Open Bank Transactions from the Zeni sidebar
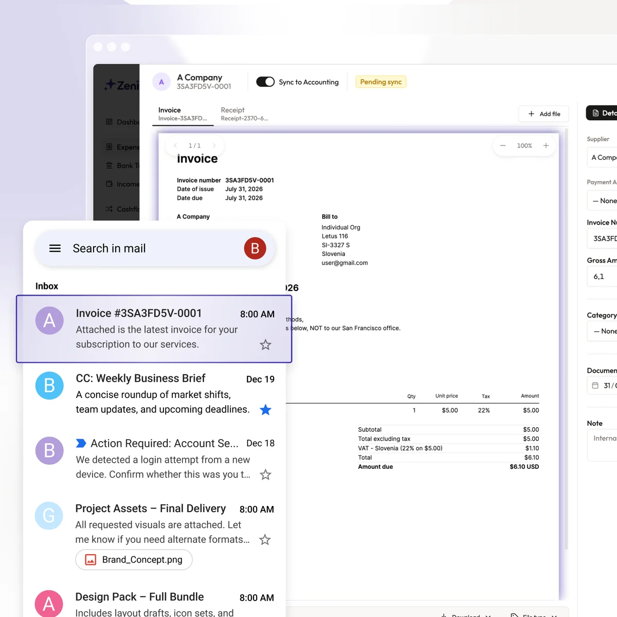617x617 pixels. click(x=122, y=166)
